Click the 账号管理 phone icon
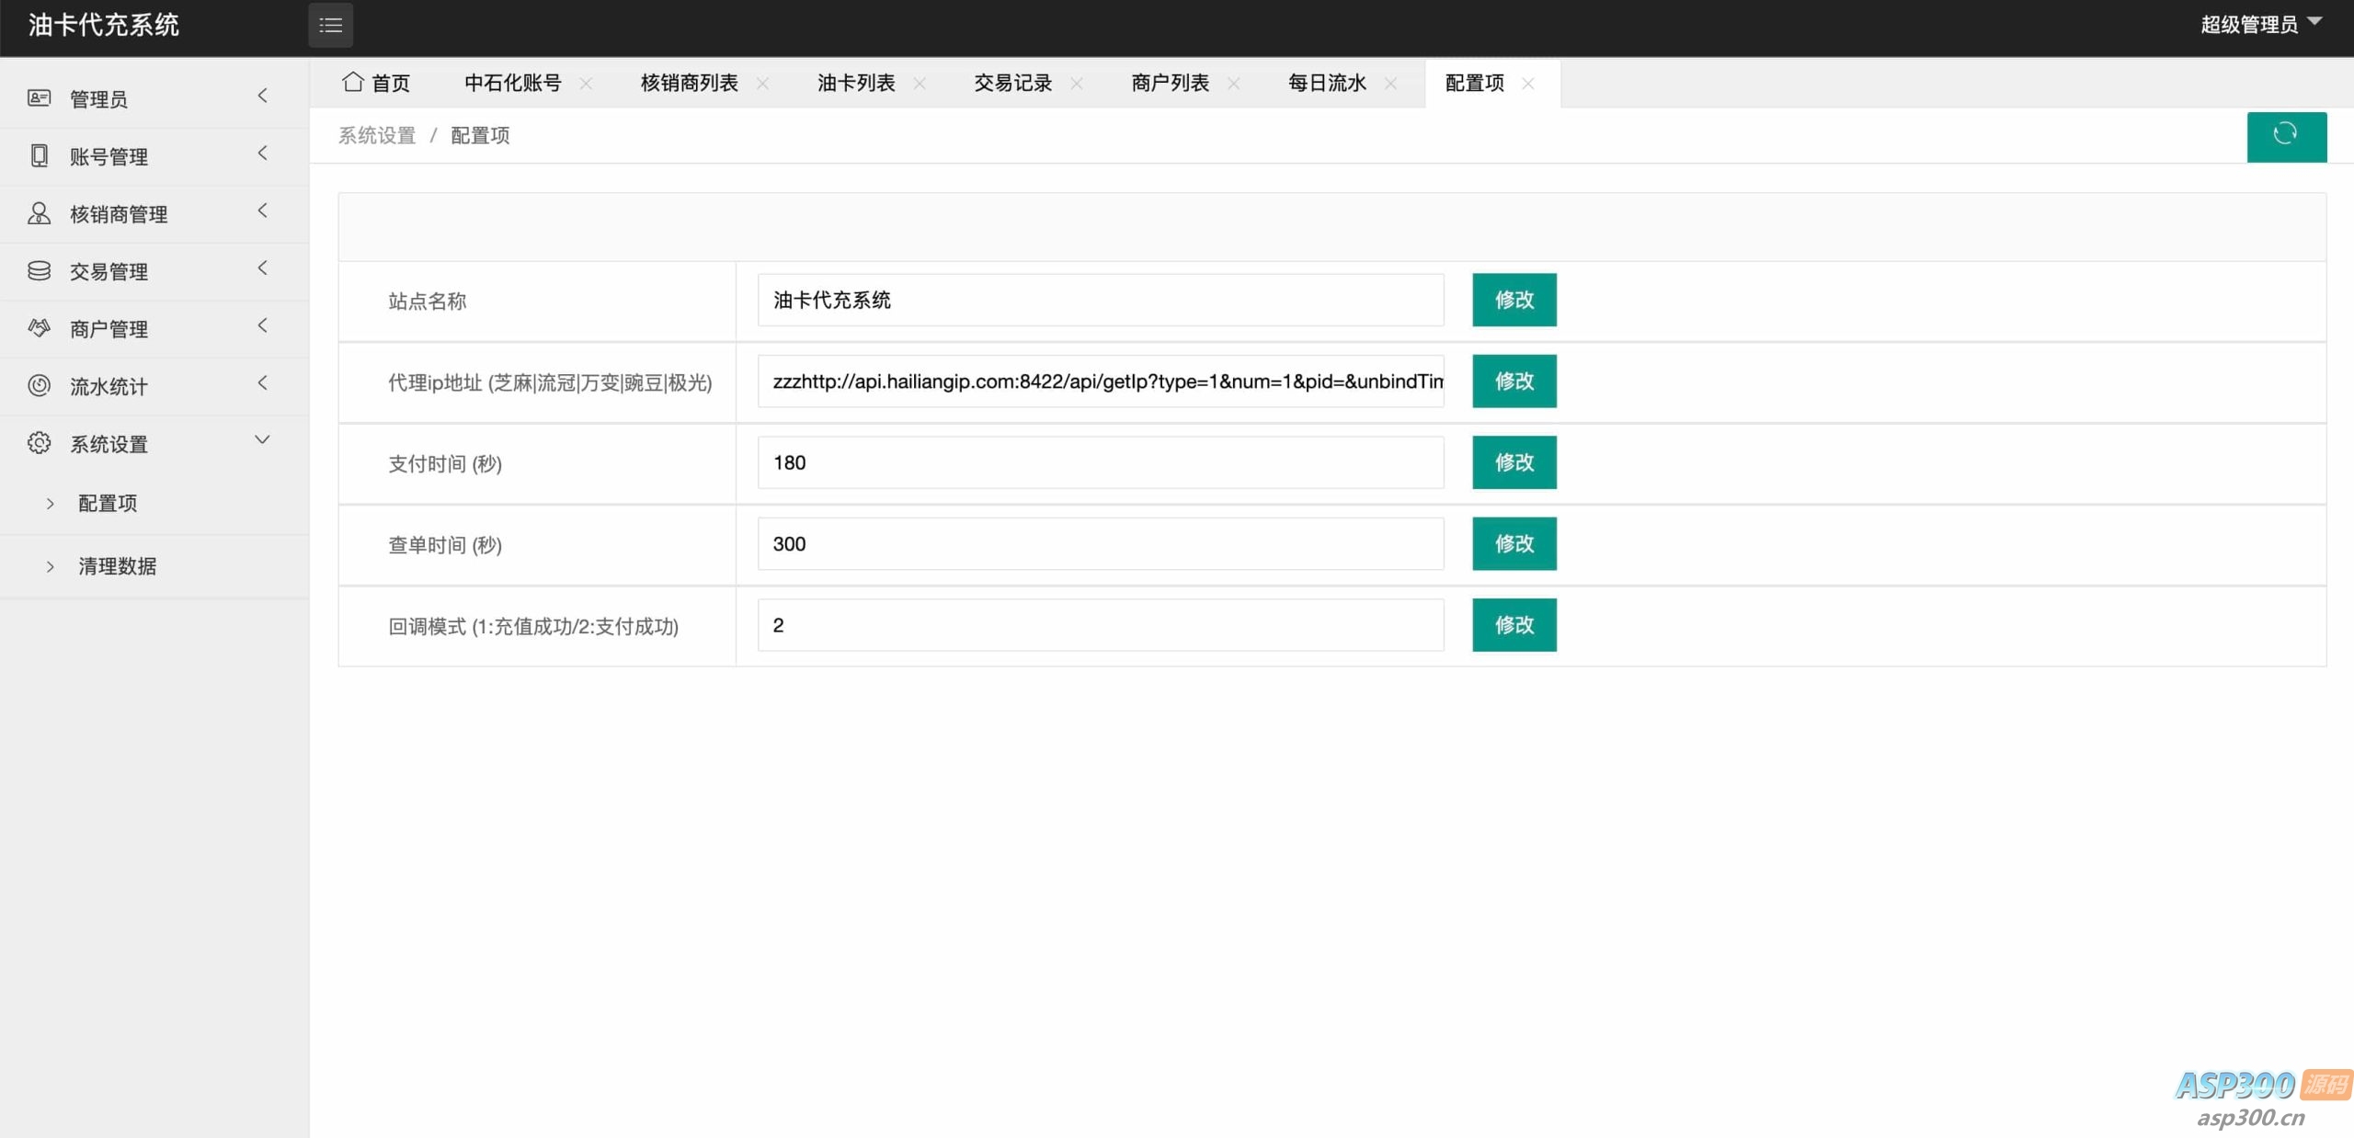The image size is (2354, 1138). point(39,155)
